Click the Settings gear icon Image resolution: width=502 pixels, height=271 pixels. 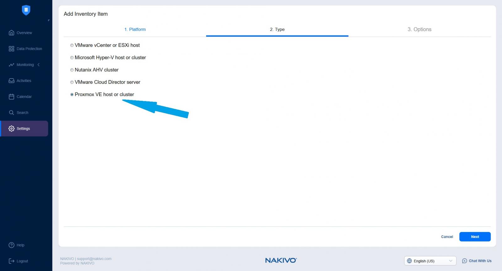click(x=12, y=128)
